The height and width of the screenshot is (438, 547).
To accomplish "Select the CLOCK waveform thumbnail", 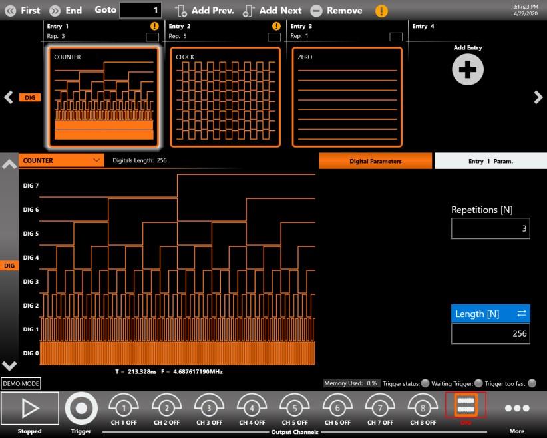I will [226, 97].
